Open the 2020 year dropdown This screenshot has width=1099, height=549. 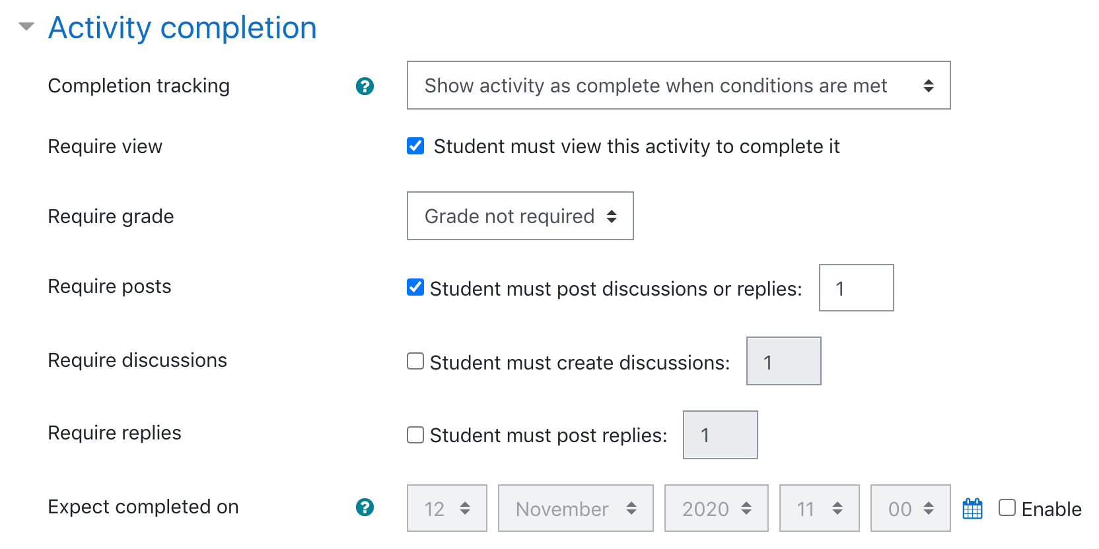pyautogui.click(x=716, y=508)
